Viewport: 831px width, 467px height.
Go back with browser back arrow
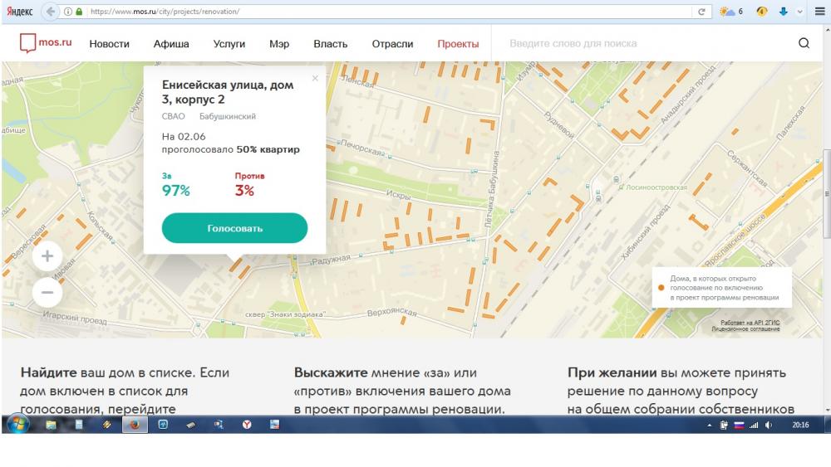point(52,12)
